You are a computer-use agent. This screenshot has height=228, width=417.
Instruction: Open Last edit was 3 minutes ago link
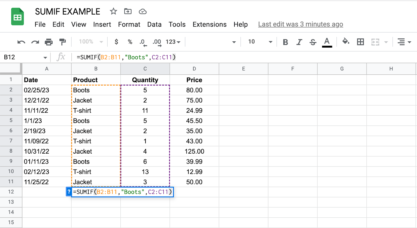301,24
